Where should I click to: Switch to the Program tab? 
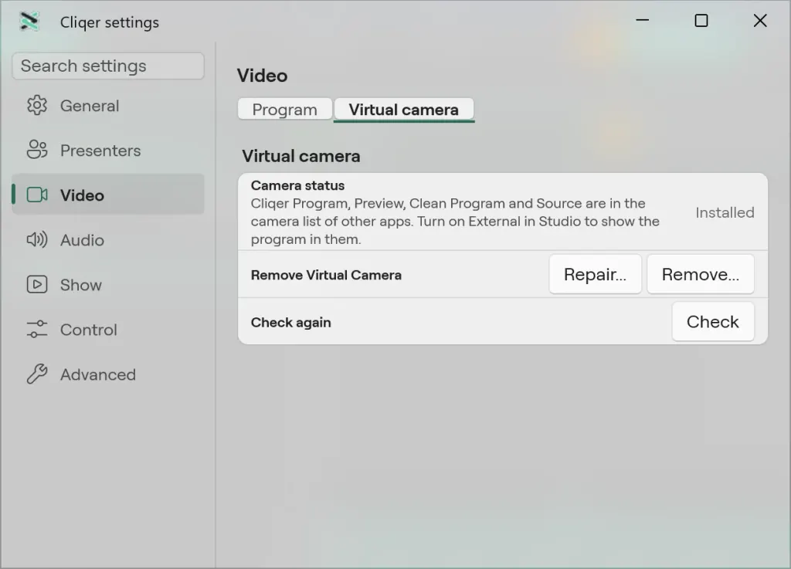(x=284, y=110)
